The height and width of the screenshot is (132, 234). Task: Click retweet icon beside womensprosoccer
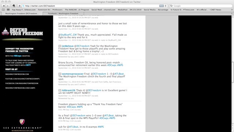[x=60, y=74]
